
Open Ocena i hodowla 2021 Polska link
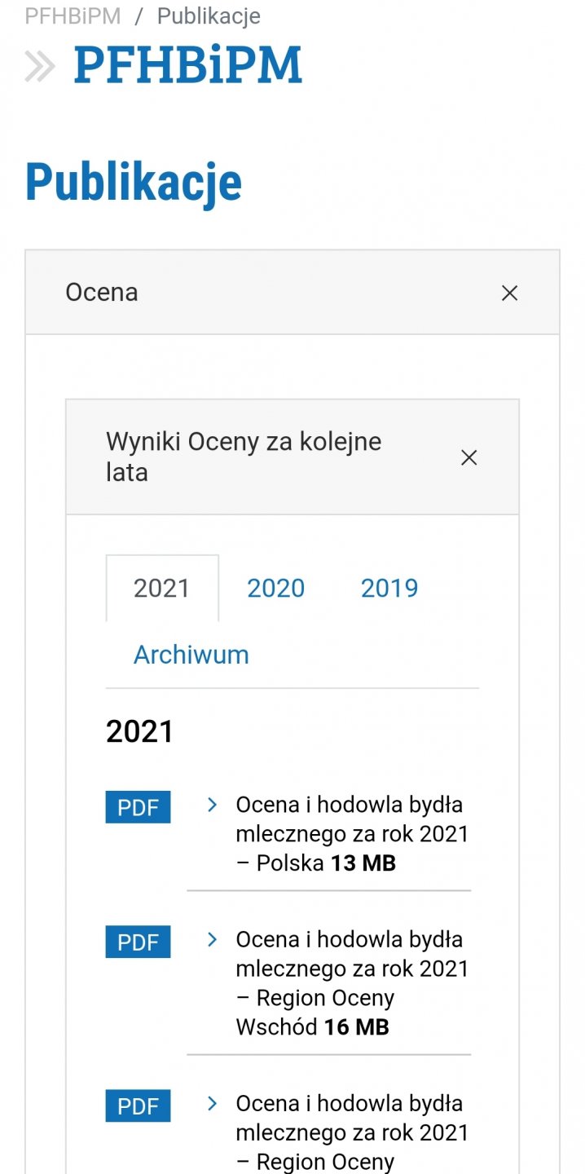coord(350,834)
